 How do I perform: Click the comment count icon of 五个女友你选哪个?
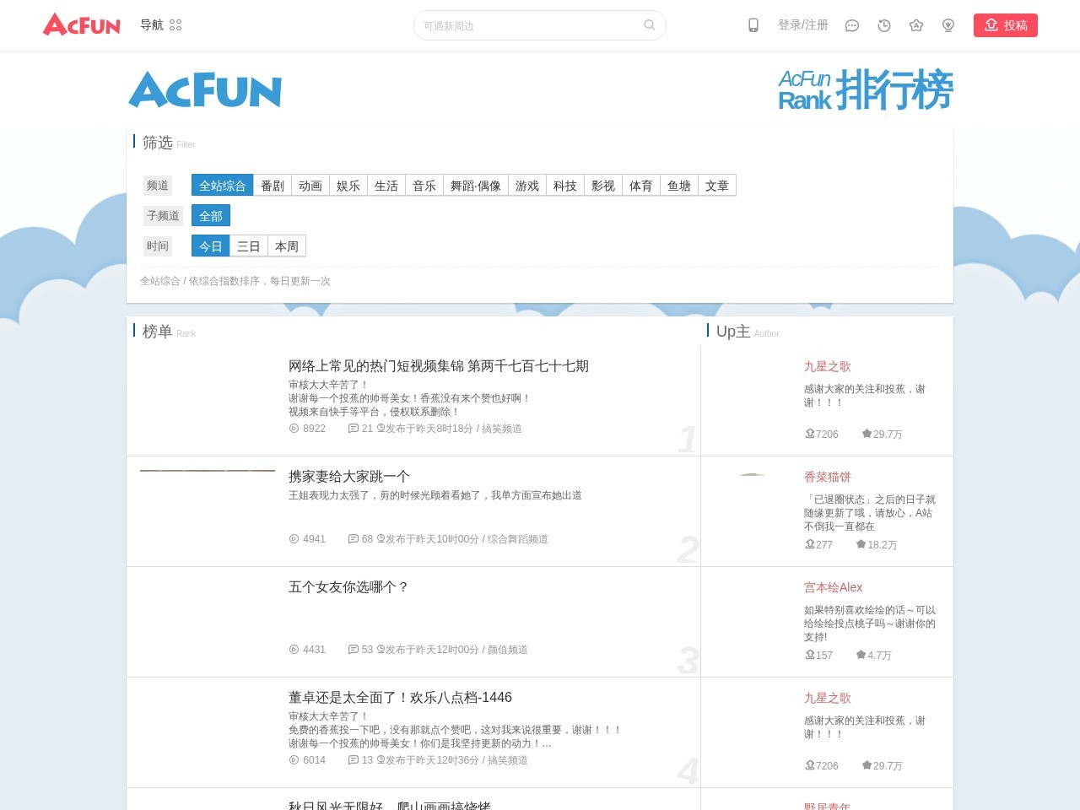tap(354, 650)
